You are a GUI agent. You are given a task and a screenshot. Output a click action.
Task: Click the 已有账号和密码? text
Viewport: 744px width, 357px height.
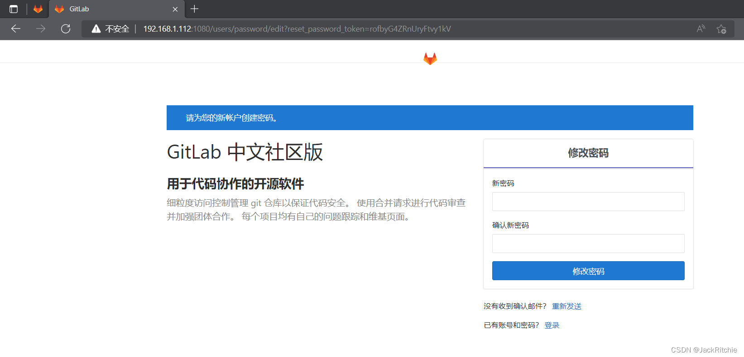coord(511,325)
